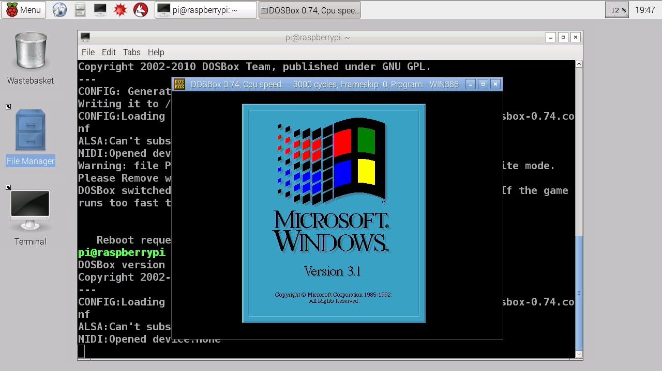Maximize the DOSBox window

click(483, 84)
